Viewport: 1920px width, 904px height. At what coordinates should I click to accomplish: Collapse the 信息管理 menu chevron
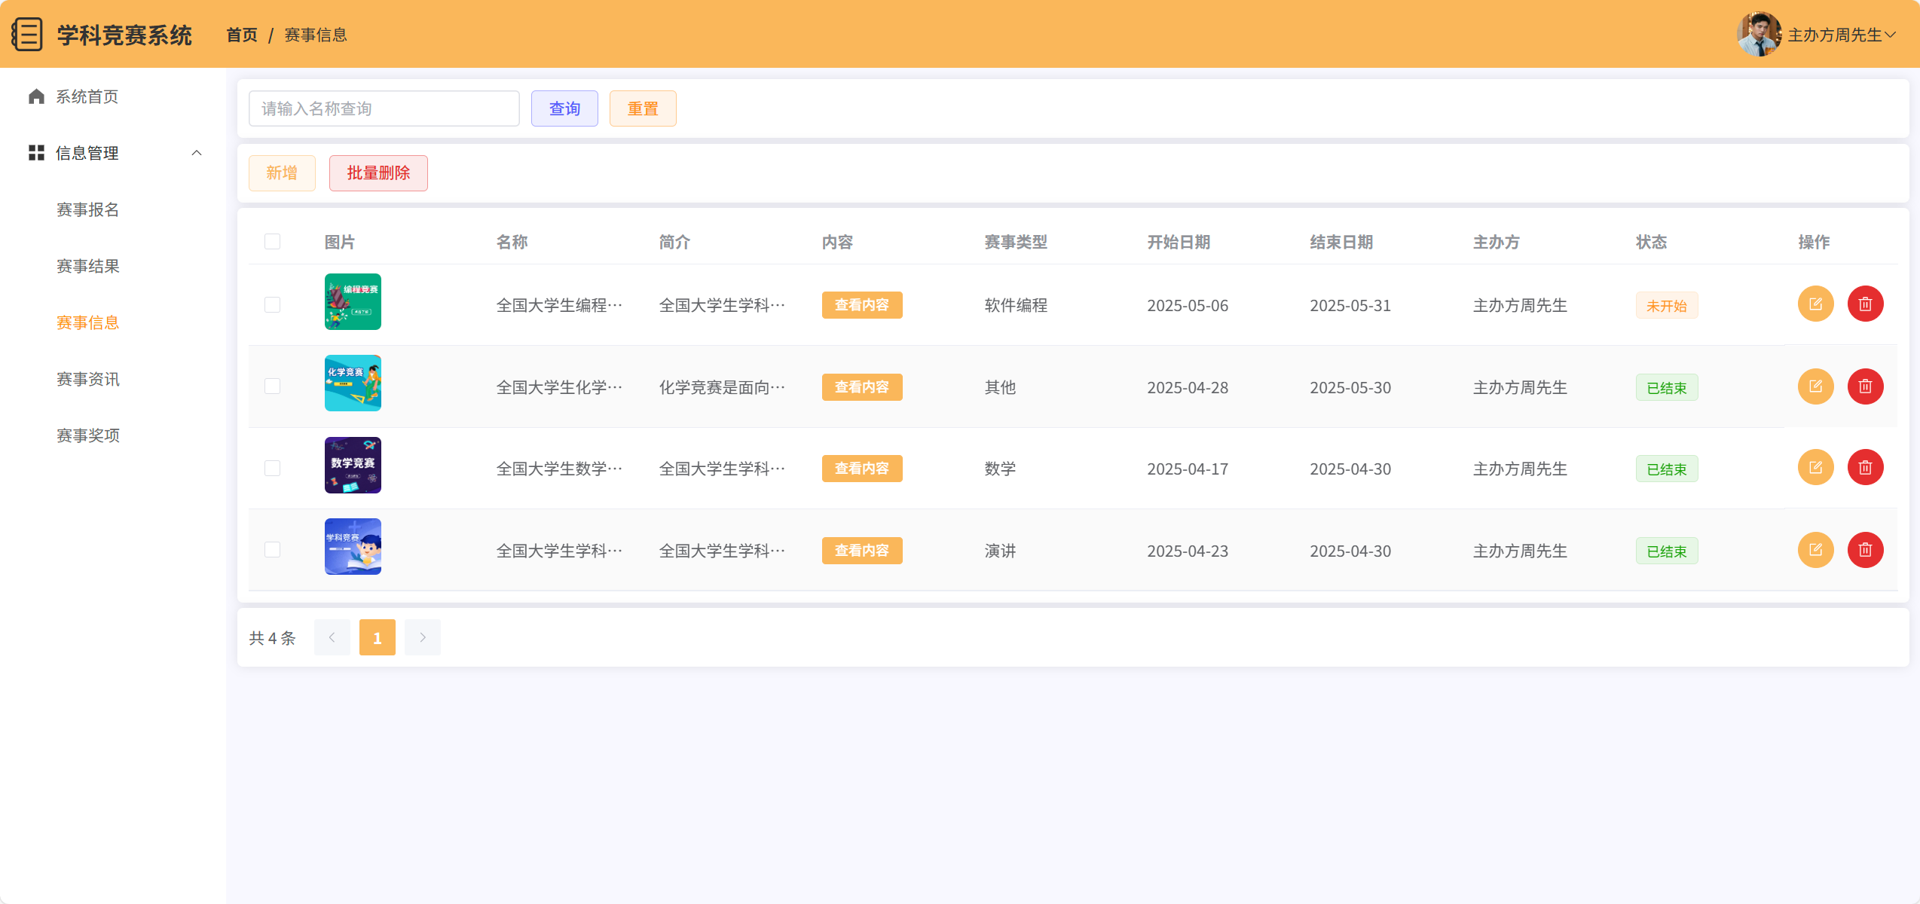tap(197, 153)
